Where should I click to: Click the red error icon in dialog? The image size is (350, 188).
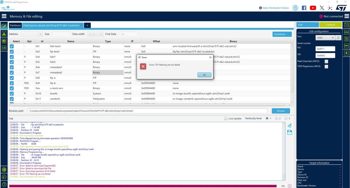point(143,66)
